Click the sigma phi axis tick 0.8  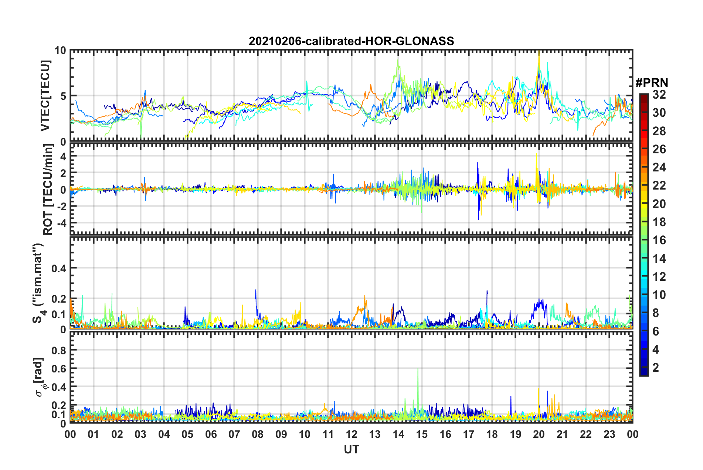(x=59, y=350)
